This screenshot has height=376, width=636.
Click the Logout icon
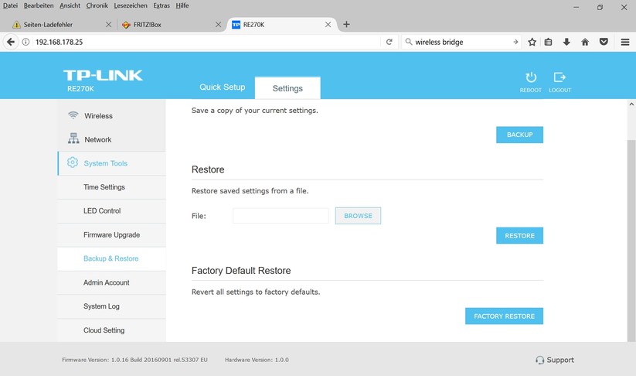coord(559,77)
